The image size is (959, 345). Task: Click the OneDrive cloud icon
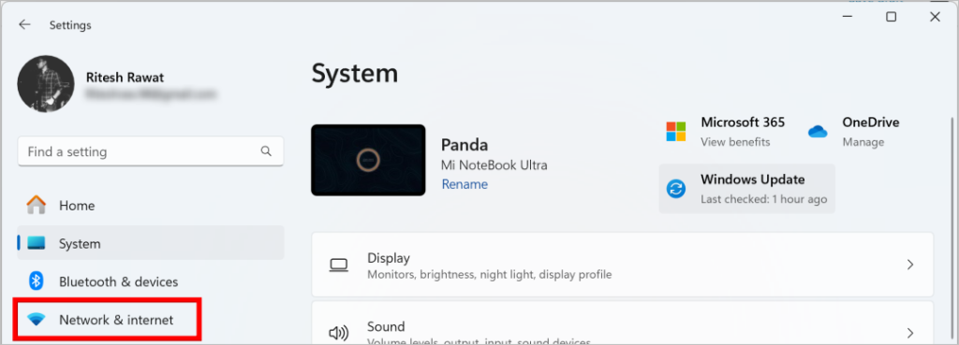(818, 131)
